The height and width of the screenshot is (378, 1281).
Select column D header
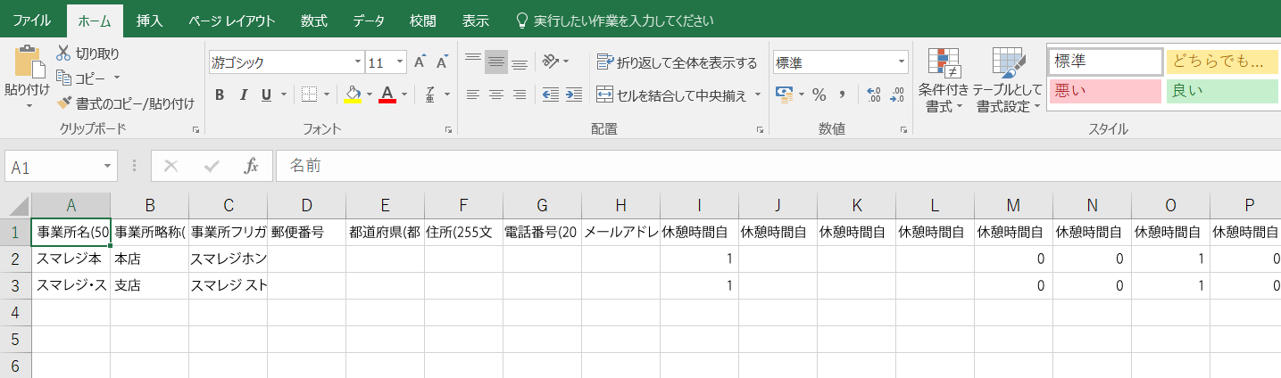pyautogui.click(x=306, y=205)
